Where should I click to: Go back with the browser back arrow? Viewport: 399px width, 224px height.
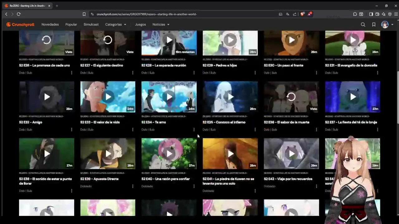pyautogui.click(x=6, y=14)
